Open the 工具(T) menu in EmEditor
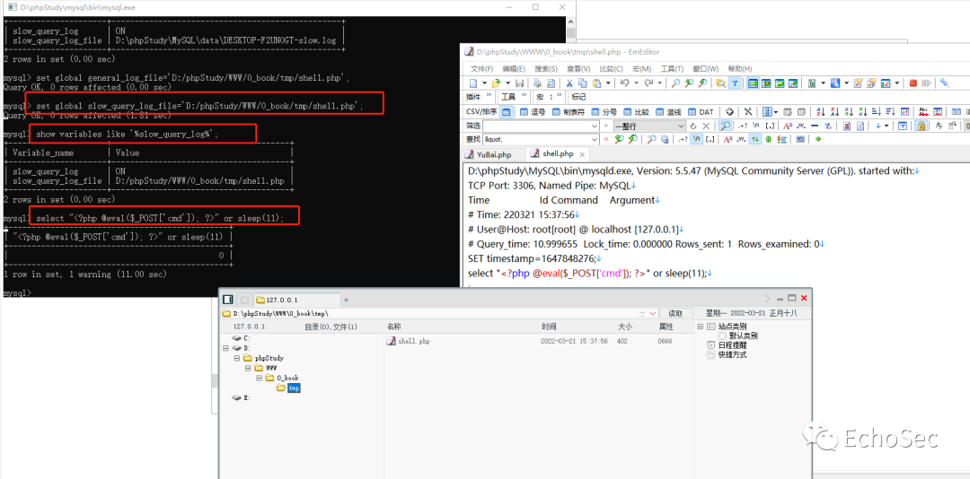This screenshot has width=970, height=479. point(672,68)
